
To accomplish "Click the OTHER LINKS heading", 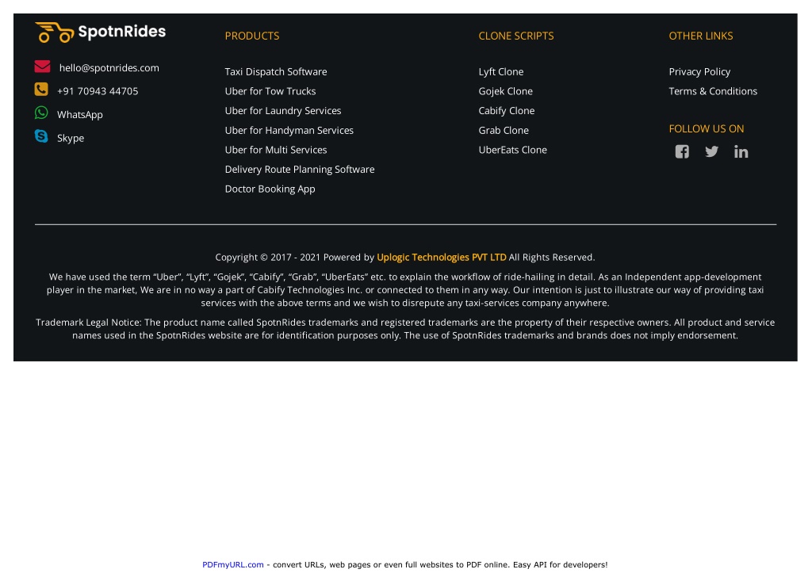I will point(701,36).
